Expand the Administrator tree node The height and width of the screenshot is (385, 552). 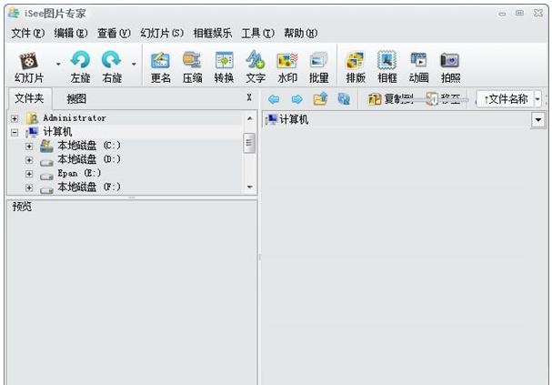coord(15,118)
